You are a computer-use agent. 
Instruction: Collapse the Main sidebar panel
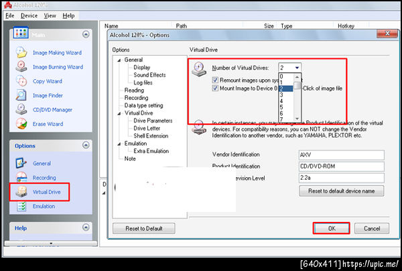click(x=86, y=34)
